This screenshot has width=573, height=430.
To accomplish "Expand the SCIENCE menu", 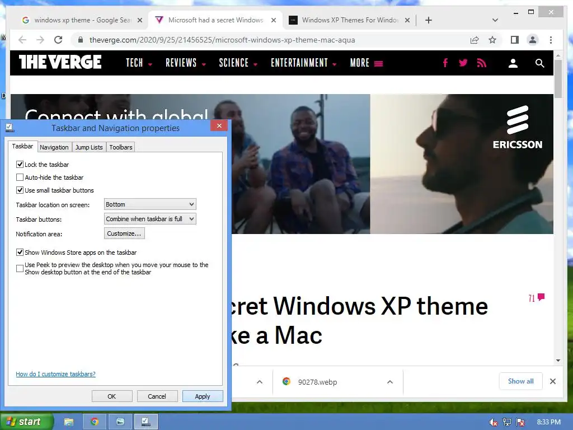I will [x=238, y=63].
